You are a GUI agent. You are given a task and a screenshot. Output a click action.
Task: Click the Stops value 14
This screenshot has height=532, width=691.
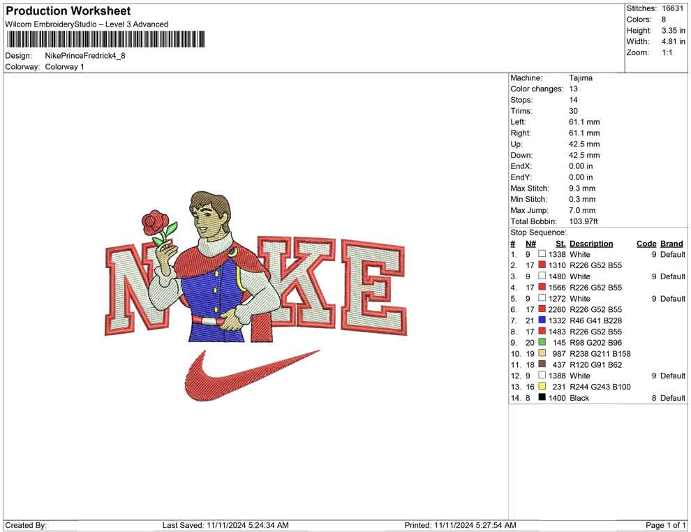[x=573, y=100]
